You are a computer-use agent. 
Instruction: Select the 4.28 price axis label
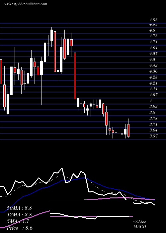click(x=153, y=77)
